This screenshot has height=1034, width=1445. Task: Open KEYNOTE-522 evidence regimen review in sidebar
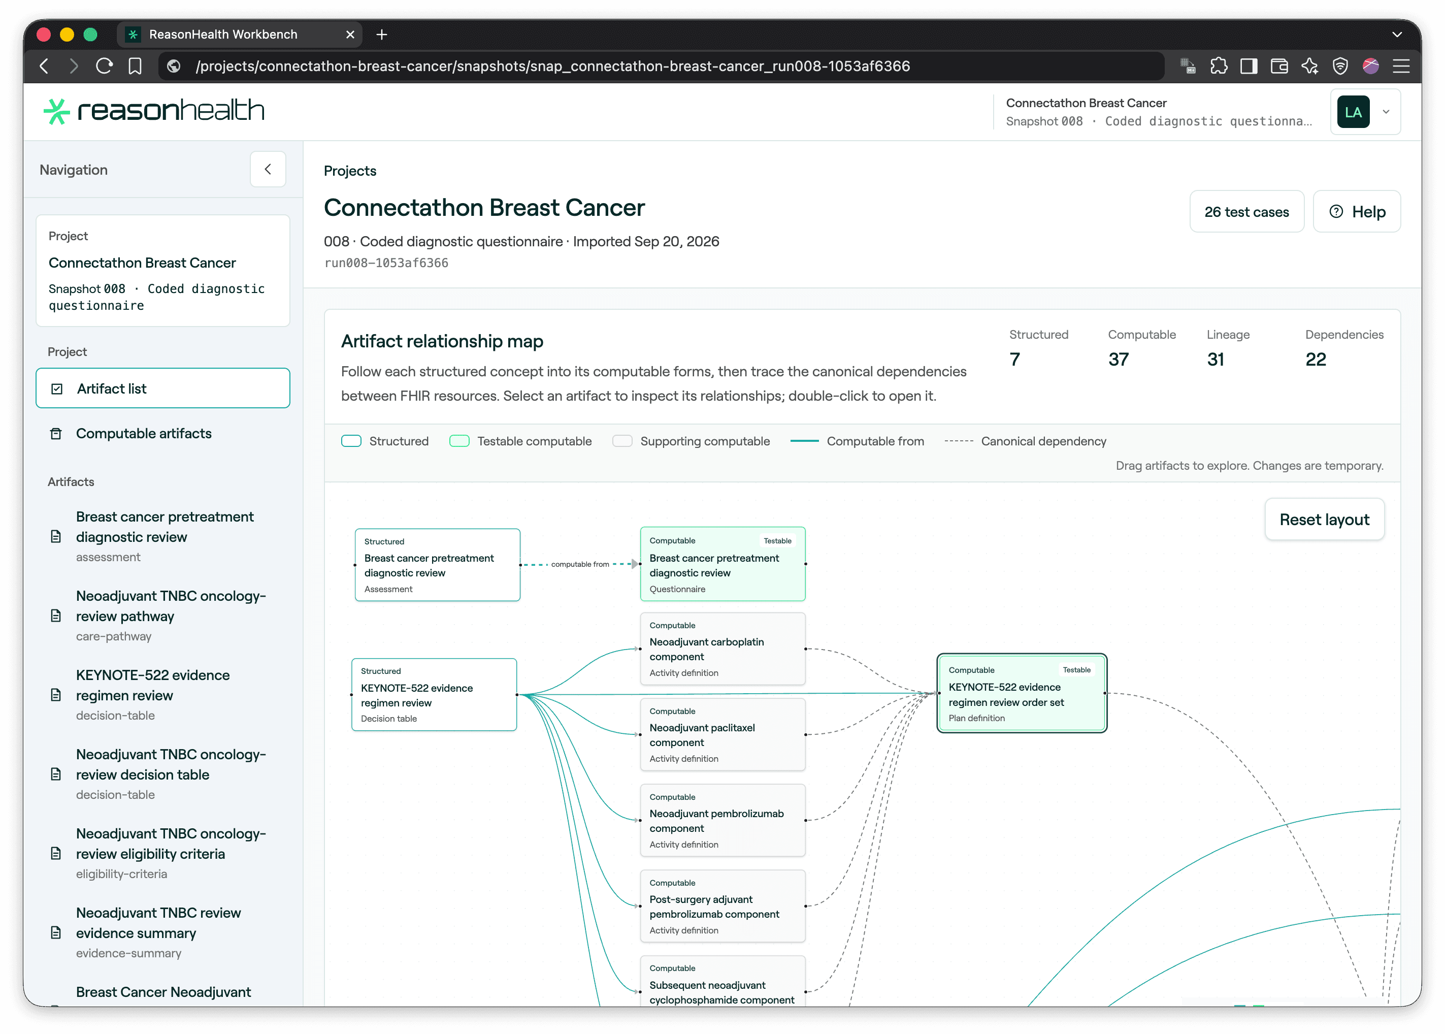[163, 695]
